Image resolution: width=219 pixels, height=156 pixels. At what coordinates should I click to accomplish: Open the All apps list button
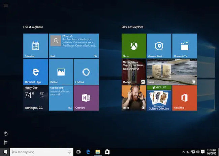pos(6,143)
